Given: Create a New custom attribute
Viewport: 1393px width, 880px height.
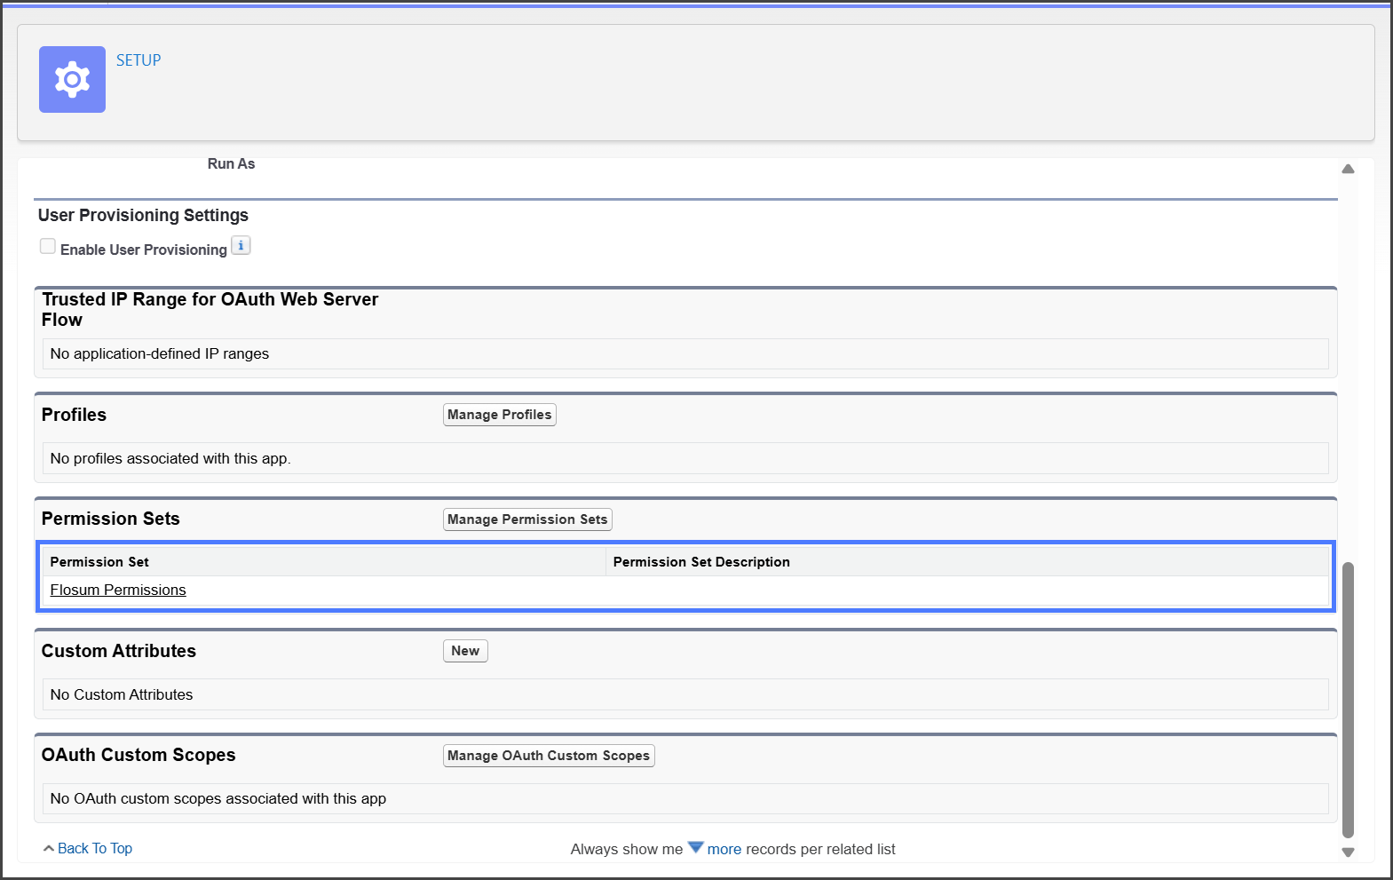Looking at the screenshot, I should coord(465,651).
